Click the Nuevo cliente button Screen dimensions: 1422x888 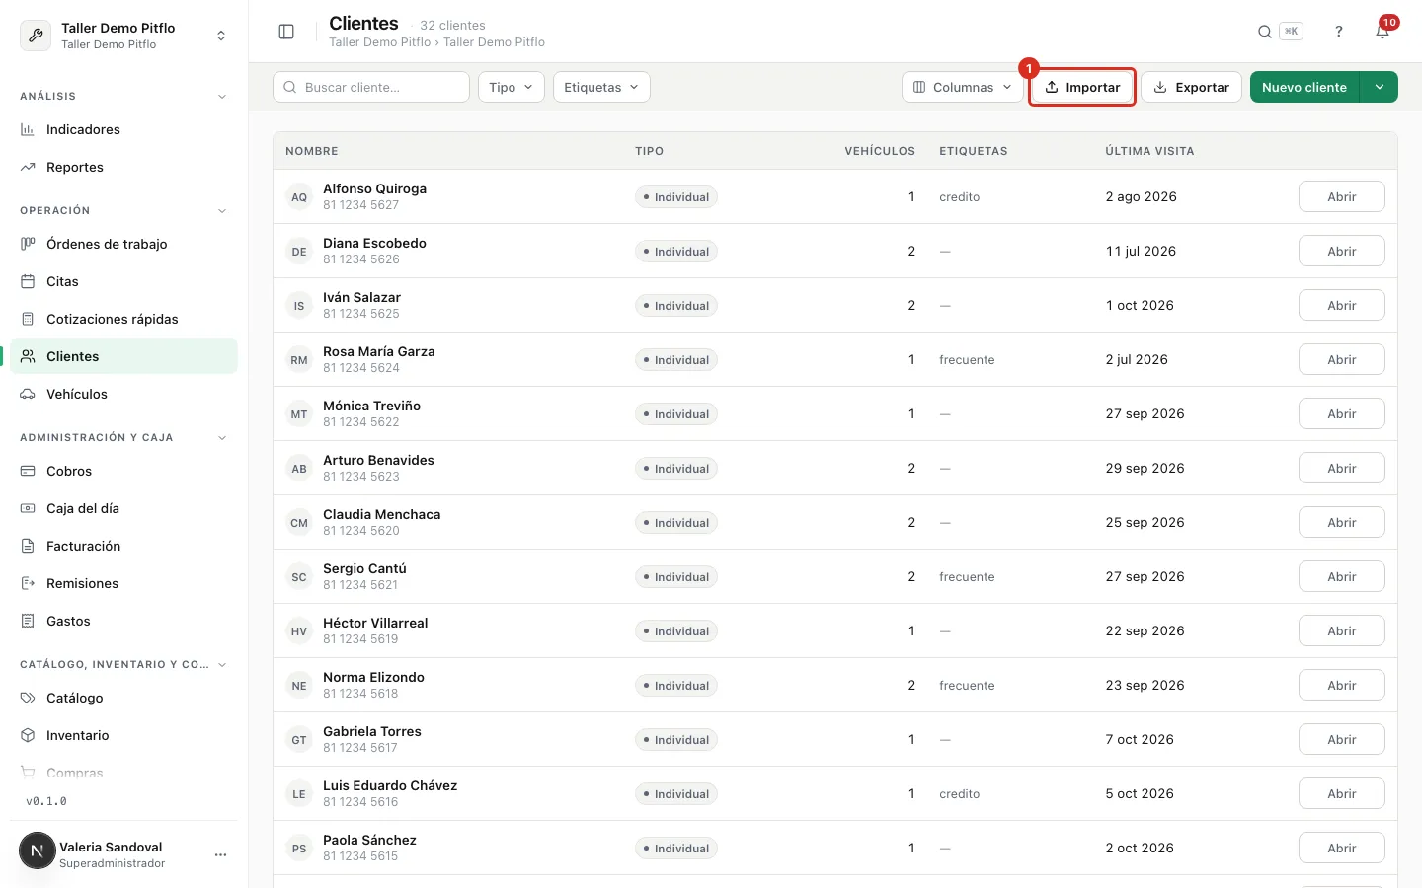click(x=1304, y=87)
